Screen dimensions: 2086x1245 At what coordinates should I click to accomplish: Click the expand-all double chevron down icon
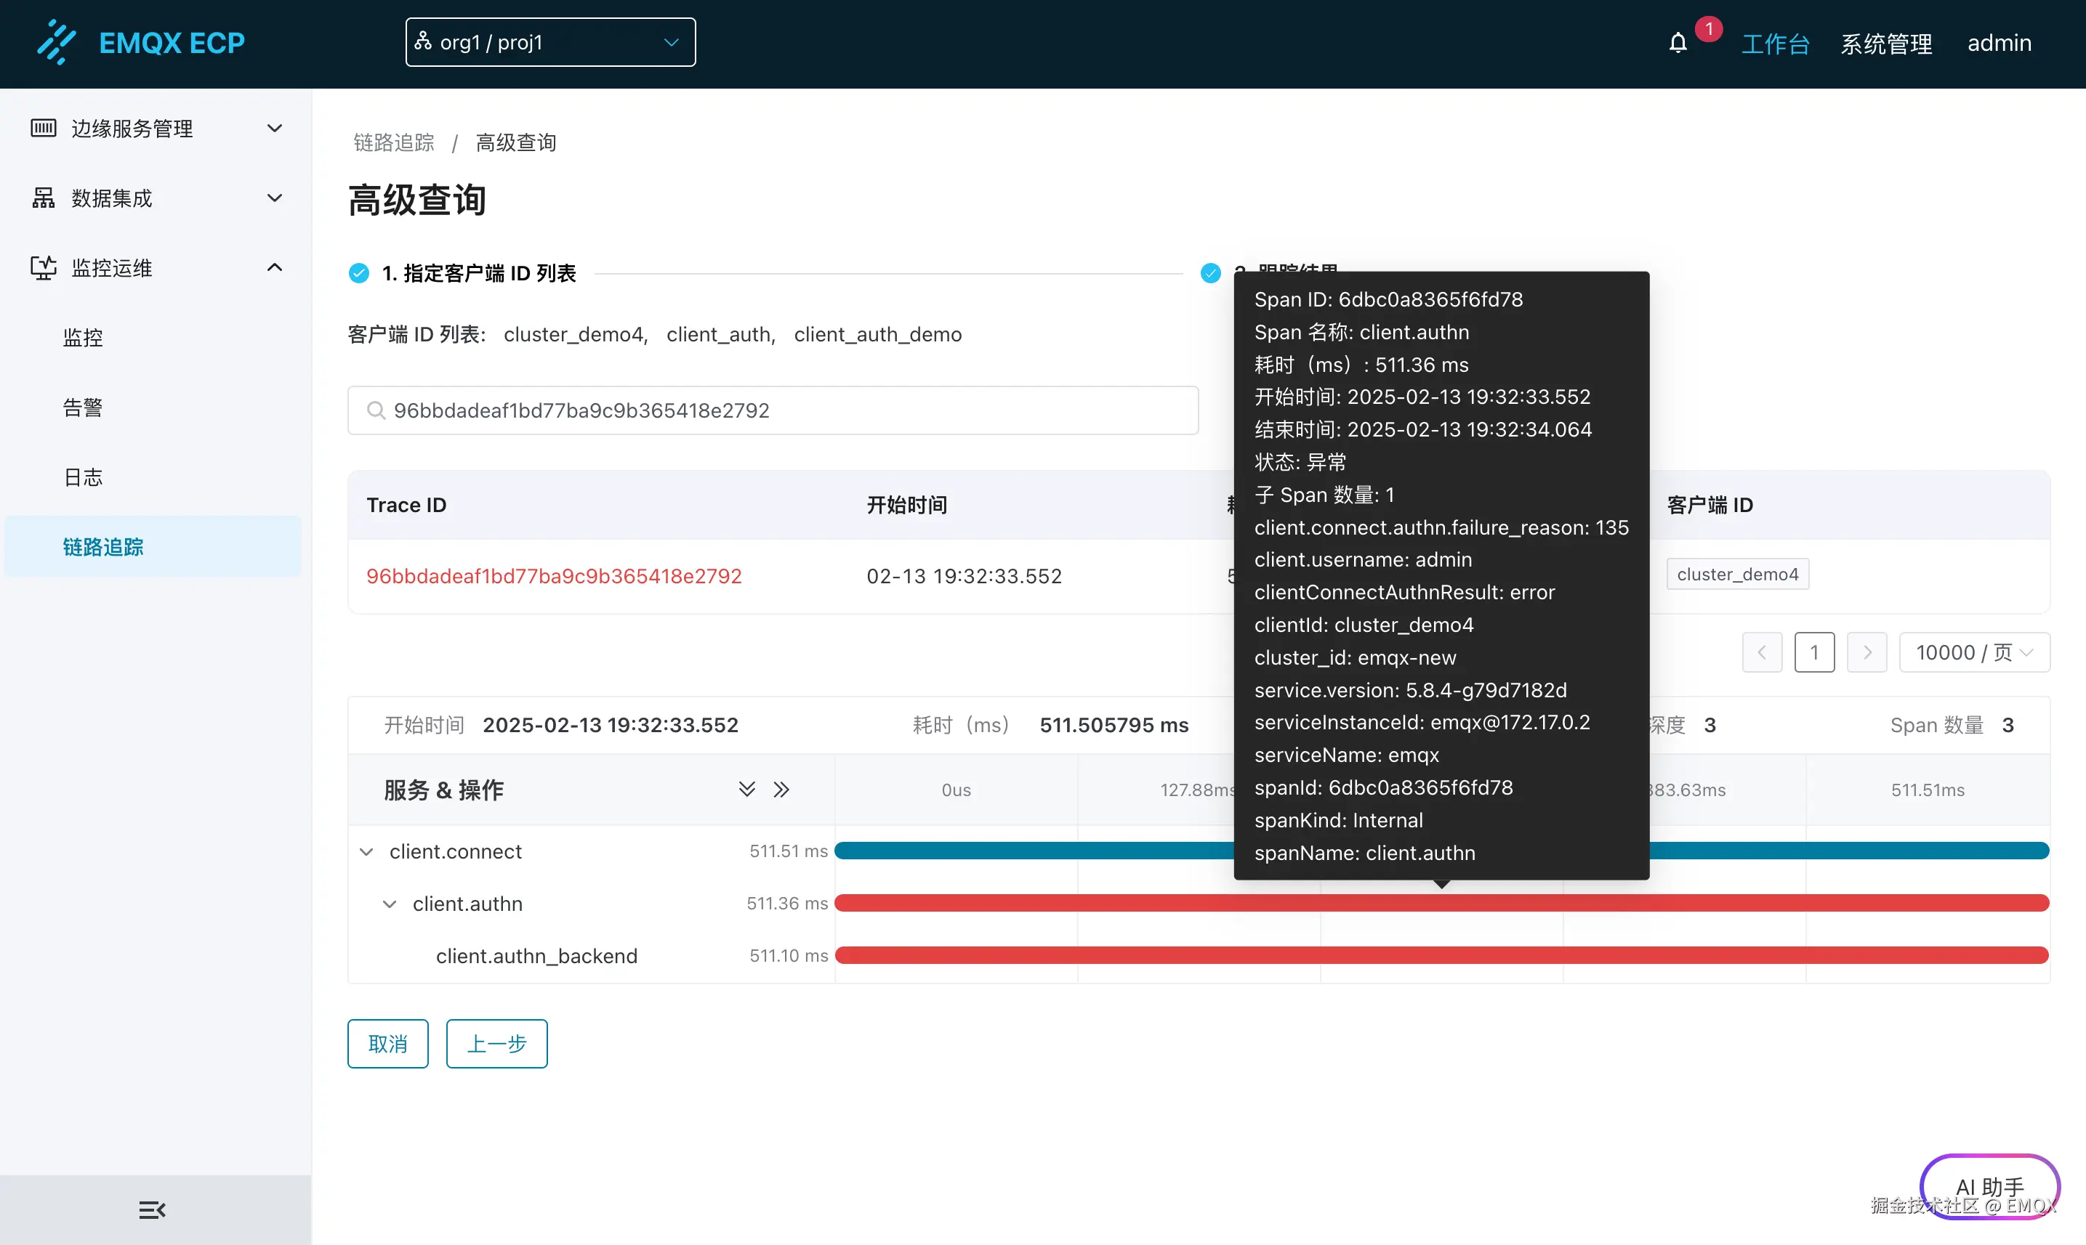(x=746, y=790)
